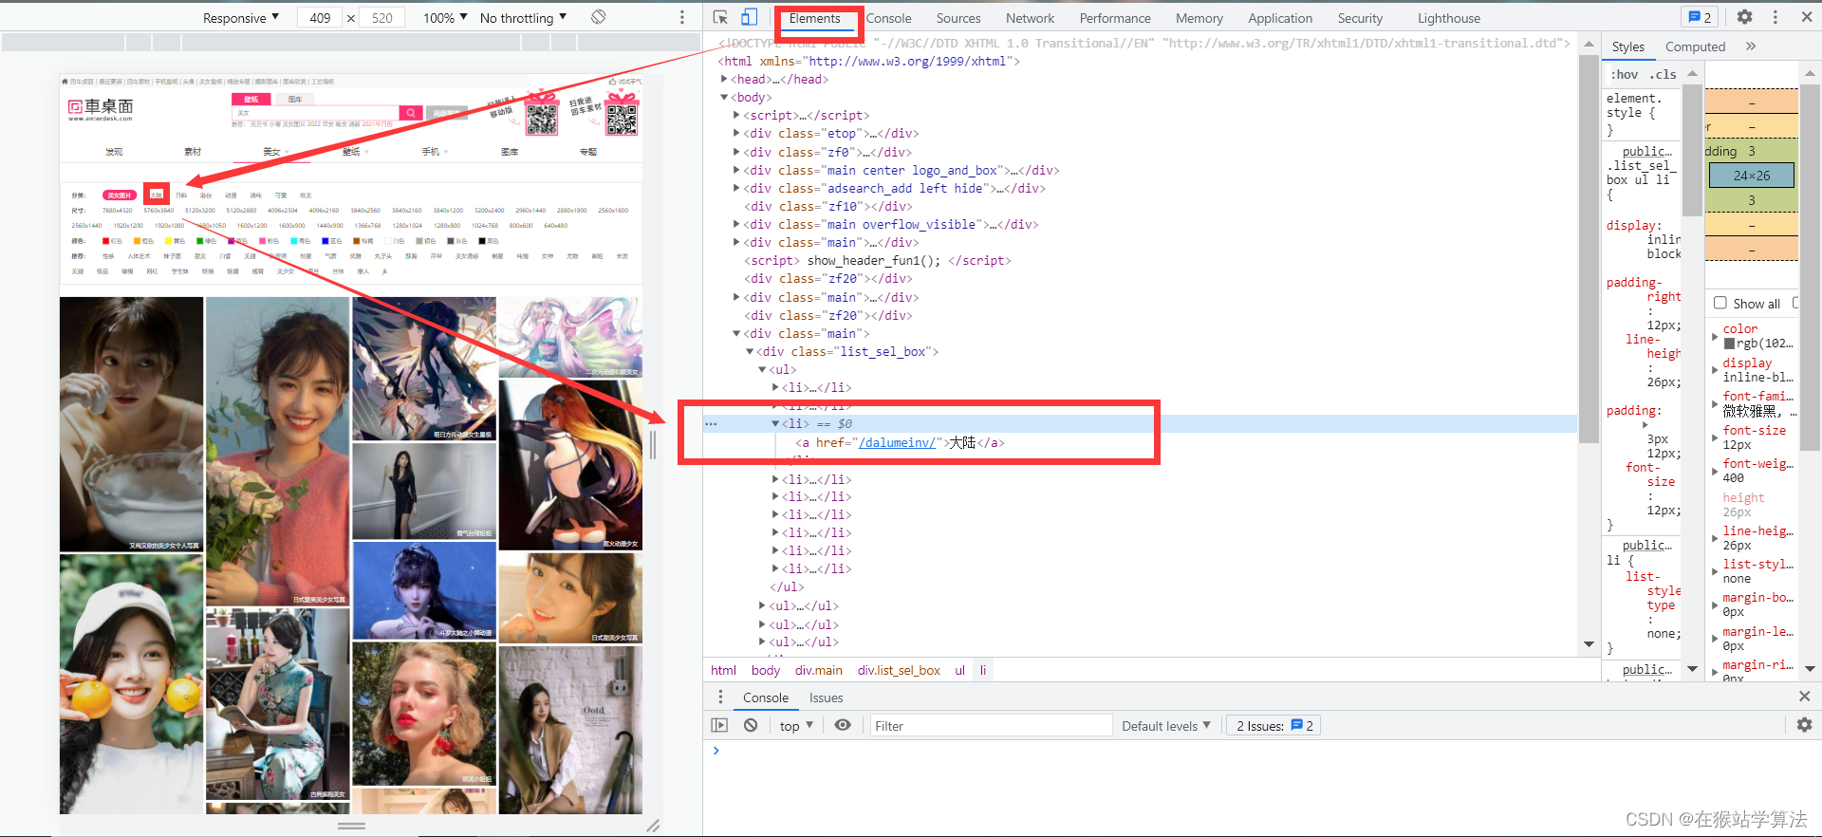Activate the inspect element picker icon
Image resolution: width=1822 pixels, height=837 pixels.
coord(720,17)
